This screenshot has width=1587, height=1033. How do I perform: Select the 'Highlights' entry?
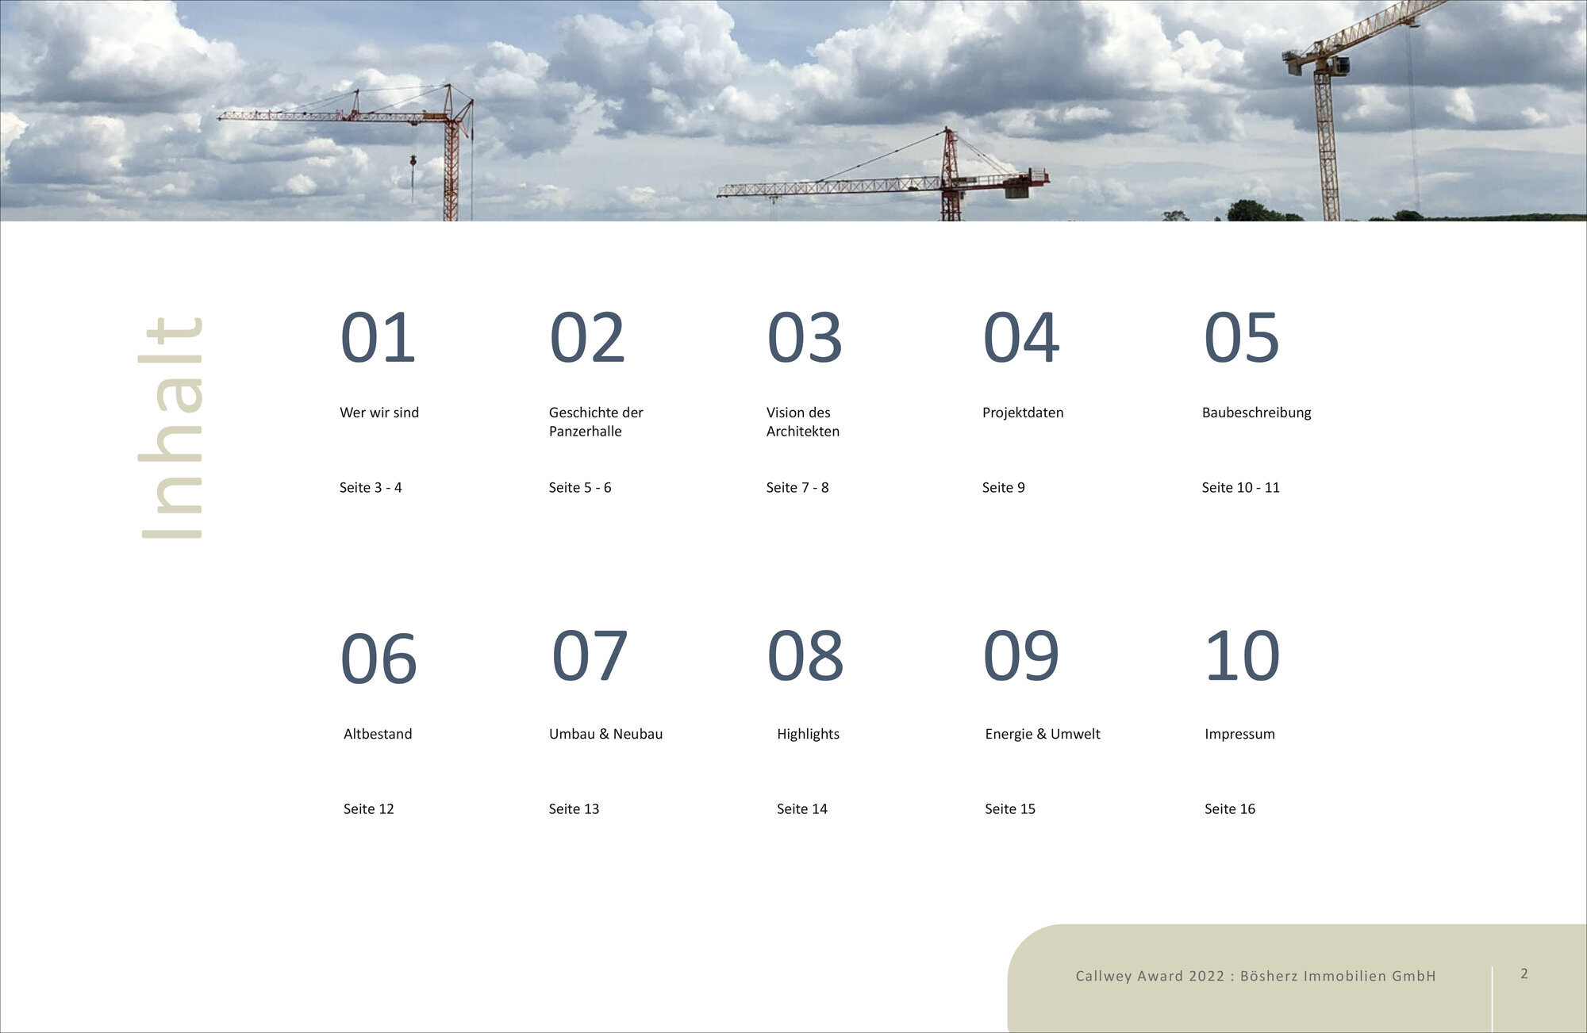tap(808, 734)
